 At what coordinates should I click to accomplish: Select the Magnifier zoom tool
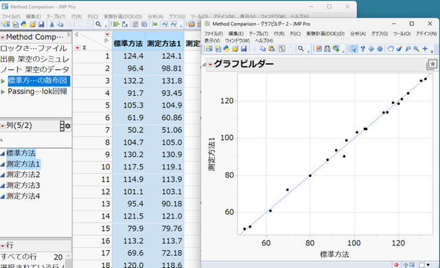click(417, 49)
